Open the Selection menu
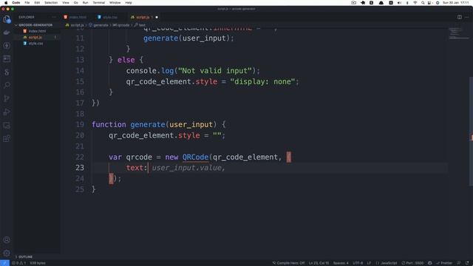The image size is (473, 266). pos(51,3)
